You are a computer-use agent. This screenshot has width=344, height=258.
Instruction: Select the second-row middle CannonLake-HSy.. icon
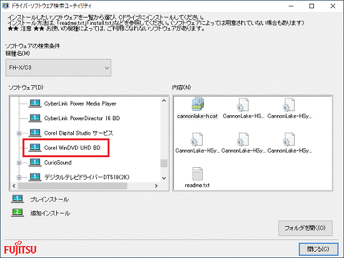(243, 139)
